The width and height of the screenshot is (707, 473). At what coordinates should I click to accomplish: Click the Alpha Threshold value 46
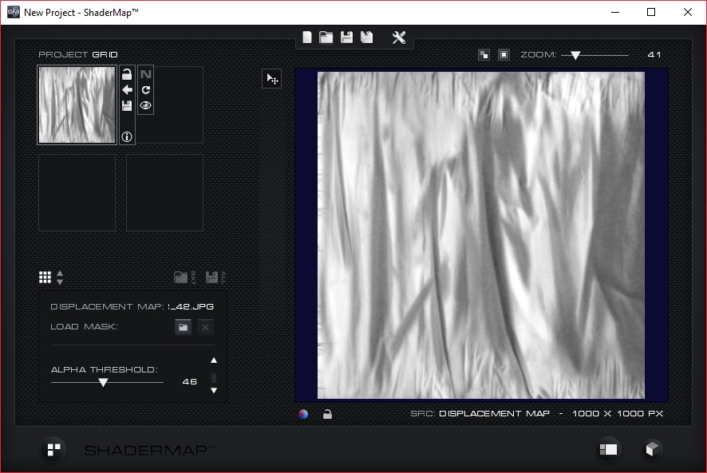click(x=190, y=382)
